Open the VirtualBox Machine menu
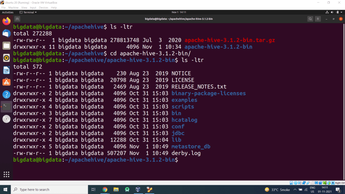This screenshot has height=194, width=345. point(13,8)
